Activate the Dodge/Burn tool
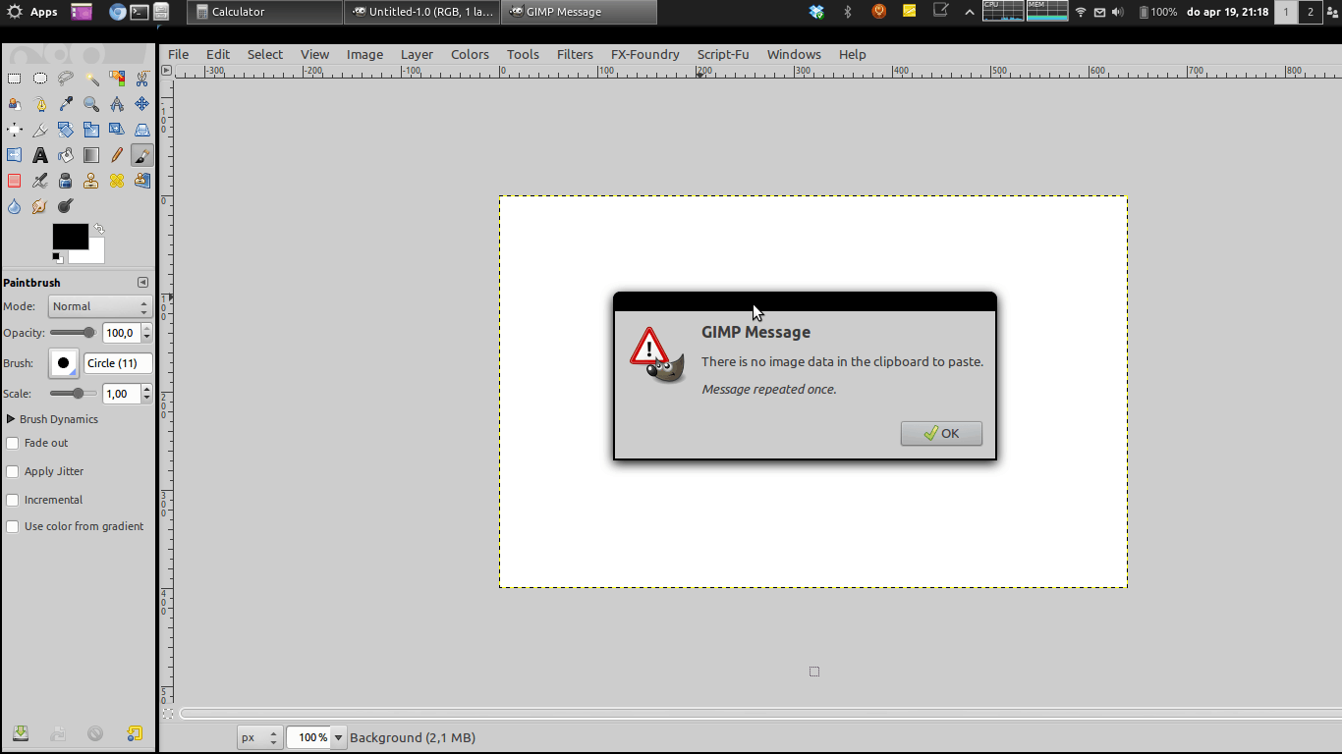This screenshot has height=754, width=1342. [x=66, y=206]
